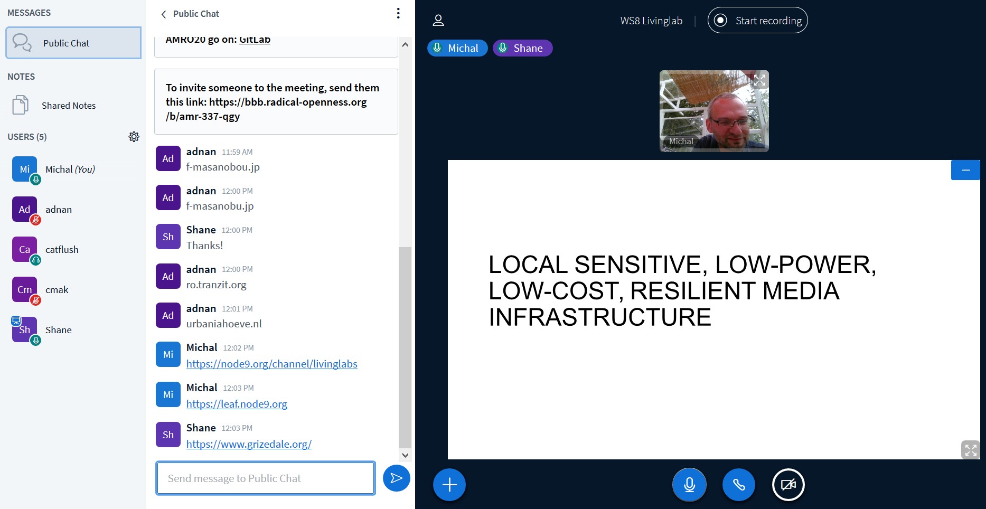Select user adnan in the users list
Viewport: 986px width, 509px height.
(x=58, y=210)
